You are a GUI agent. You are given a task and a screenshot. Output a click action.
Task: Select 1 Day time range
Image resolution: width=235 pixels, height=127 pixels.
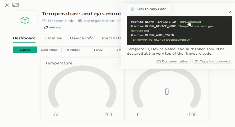[98, 50]
